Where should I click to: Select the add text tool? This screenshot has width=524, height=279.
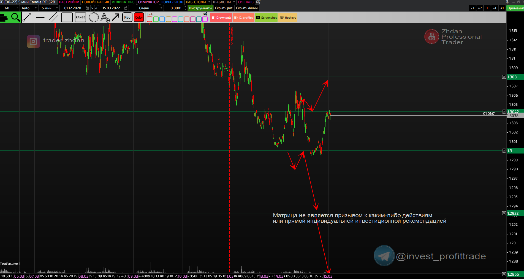click(105, 18)
